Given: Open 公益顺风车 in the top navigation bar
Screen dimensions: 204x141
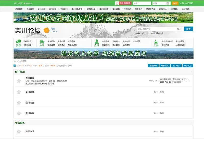Looking at the screenshot, I should tap(91, 9).
